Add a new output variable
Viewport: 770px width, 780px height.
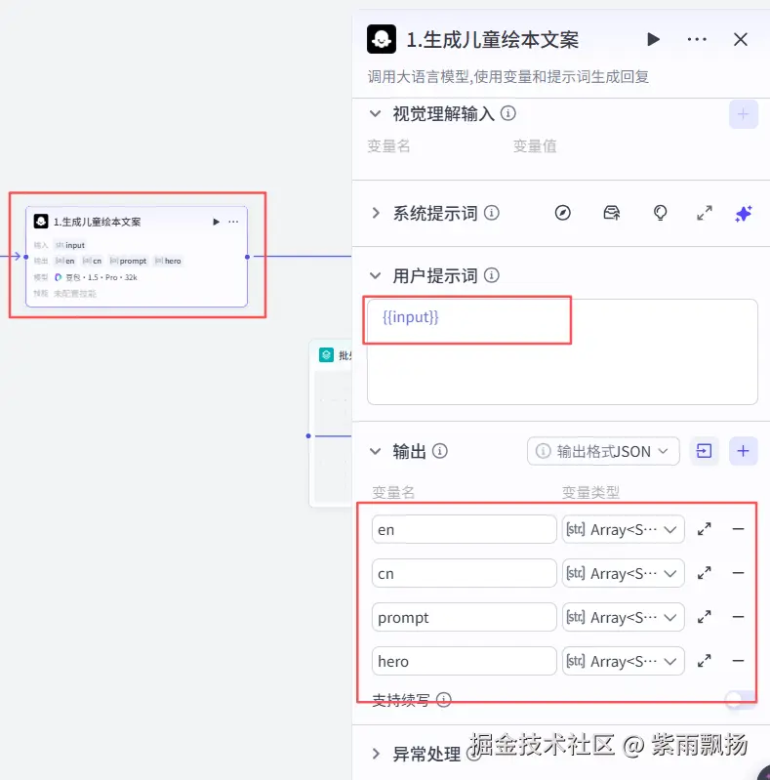[x=743, y=451]
